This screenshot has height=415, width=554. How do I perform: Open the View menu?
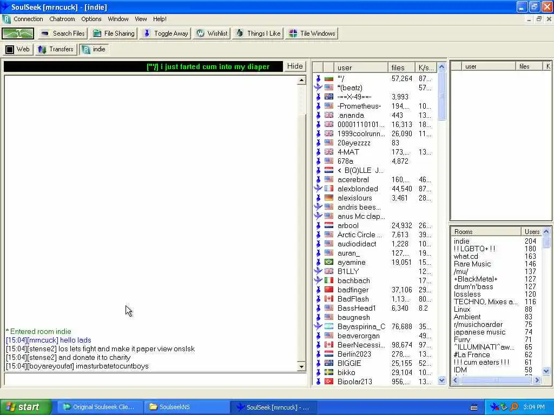coord(141,19)
